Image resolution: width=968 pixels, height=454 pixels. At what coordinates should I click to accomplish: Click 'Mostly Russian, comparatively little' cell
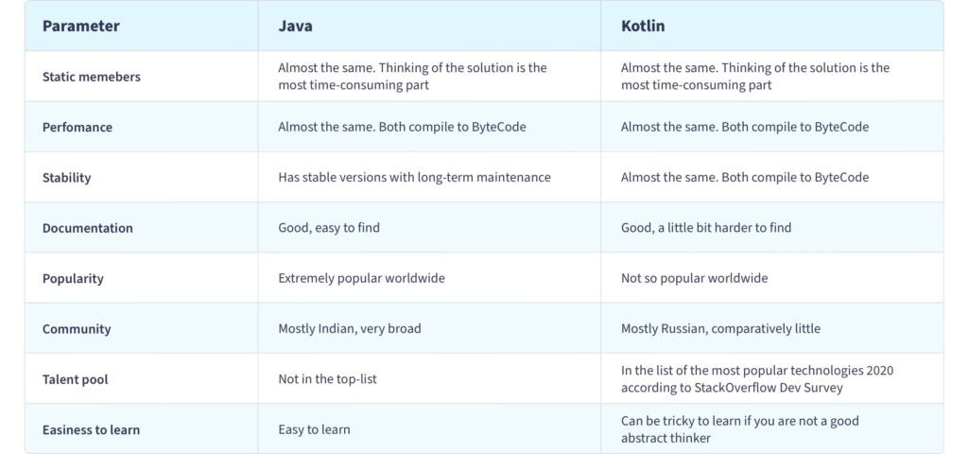tap(720, 328)
